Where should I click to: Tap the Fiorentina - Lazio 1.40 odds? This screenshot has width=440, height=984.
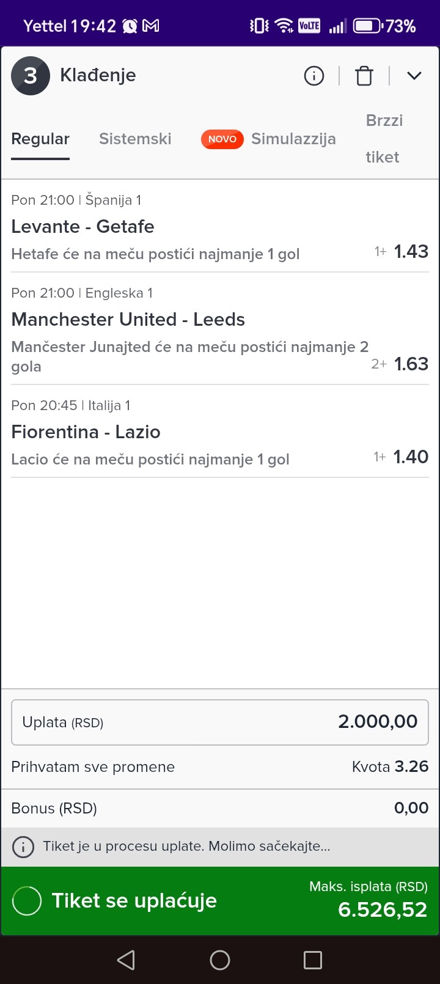[x=411, y=457]
